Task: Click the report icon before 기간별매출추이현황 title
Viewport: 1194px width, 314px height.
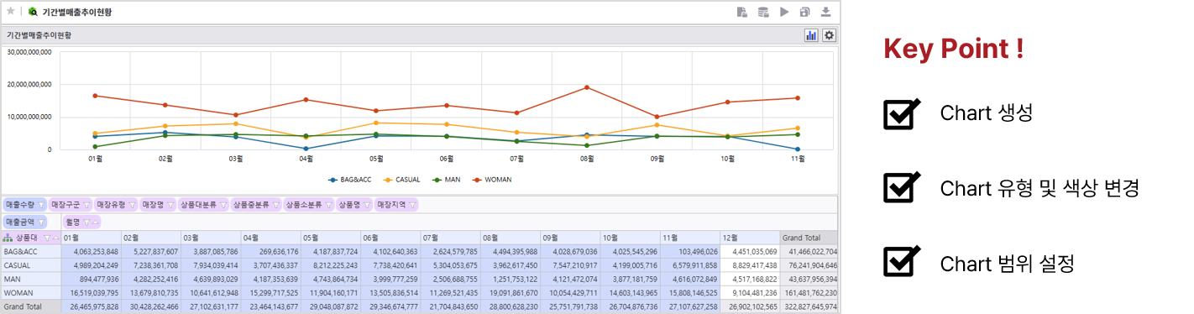Action: tap(33, 12)
